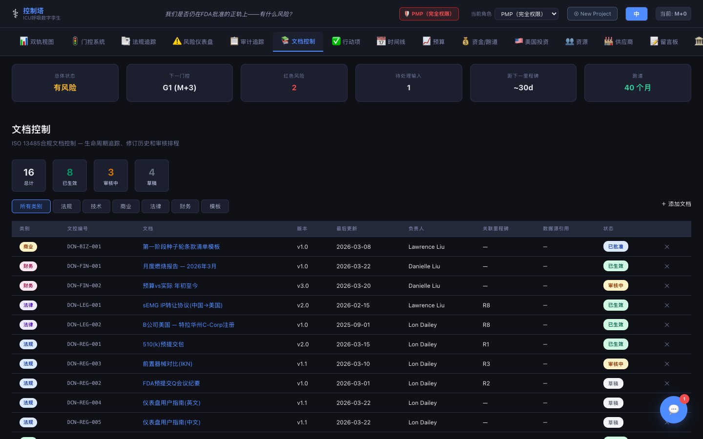This screenshot has height=439, width=703.
Task: Click the New Project button
Action: (x=592, y=14)
